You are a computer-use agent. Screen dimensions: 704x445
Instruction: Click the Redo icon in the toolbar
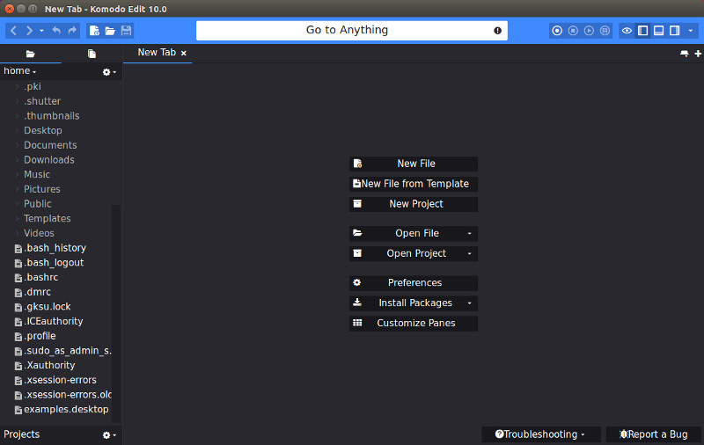tap(72, 31)
